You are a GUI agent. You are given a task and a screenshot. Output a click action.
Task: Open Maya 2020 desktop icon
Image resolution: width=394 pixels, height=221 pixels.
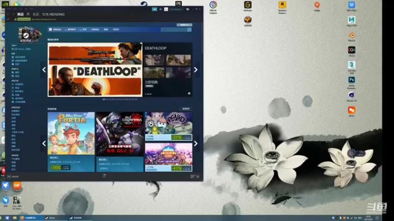pos(352,21)
